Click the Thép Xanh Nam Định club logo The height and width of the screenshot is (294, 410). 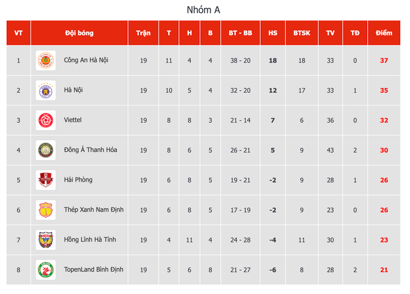click(x=45, y=210)
